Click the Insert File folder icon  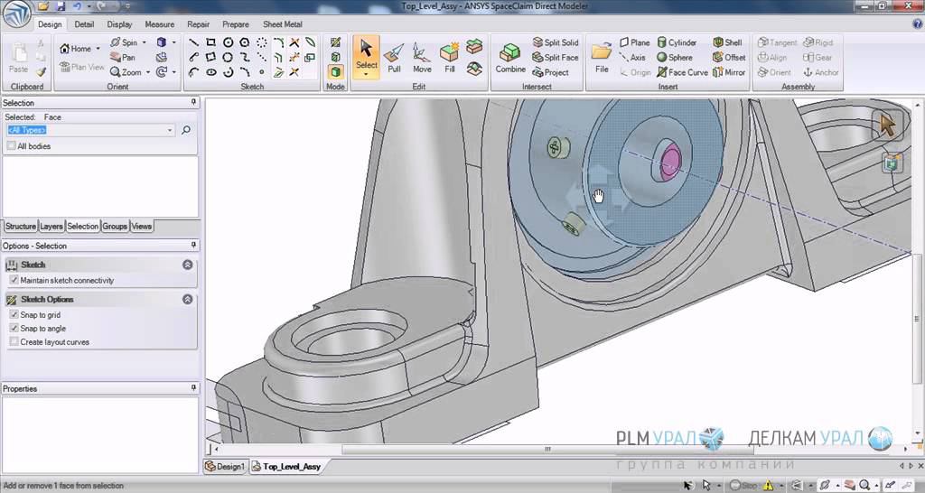pyautogui.click(x=602, y=58)
